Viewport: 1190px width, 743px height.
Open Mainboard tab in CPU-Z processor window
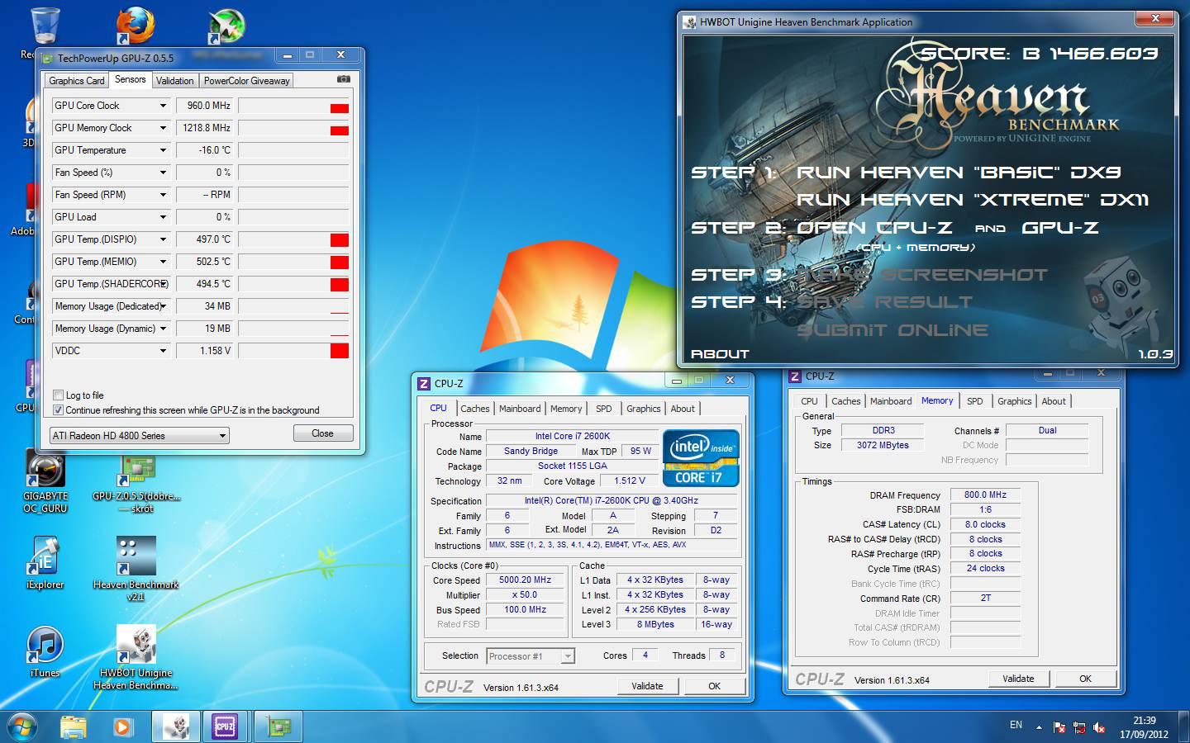point(520,409)
